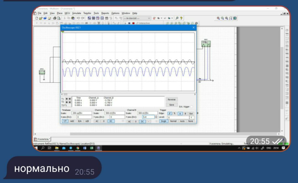Stop the simulation with the red stop button
Screen dimensions: 298x183
134,23
